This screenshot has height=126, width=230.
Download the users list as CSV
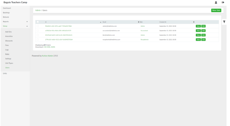click(45, 47)
